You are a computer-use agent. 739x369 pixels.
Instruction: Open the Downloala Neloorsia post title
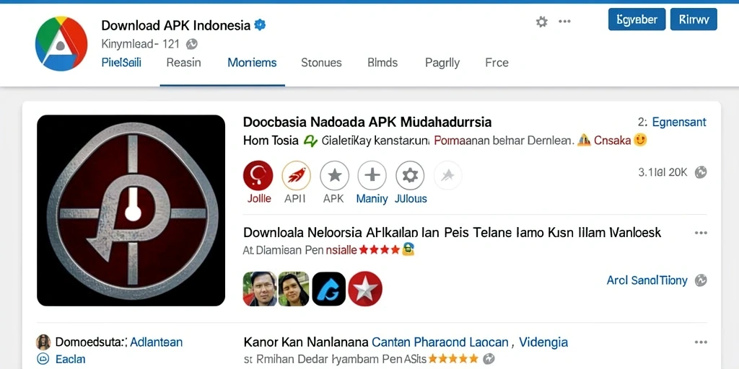(x=452, y=233)
